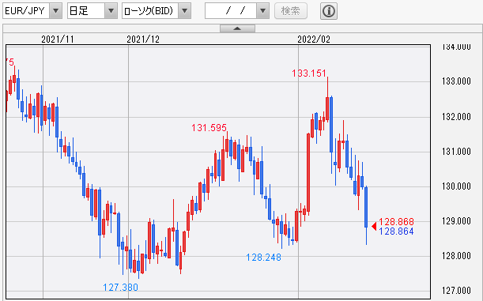Click the 131.000 price axis label
Screen dimensions: 483x301
[x=456, y=152]
